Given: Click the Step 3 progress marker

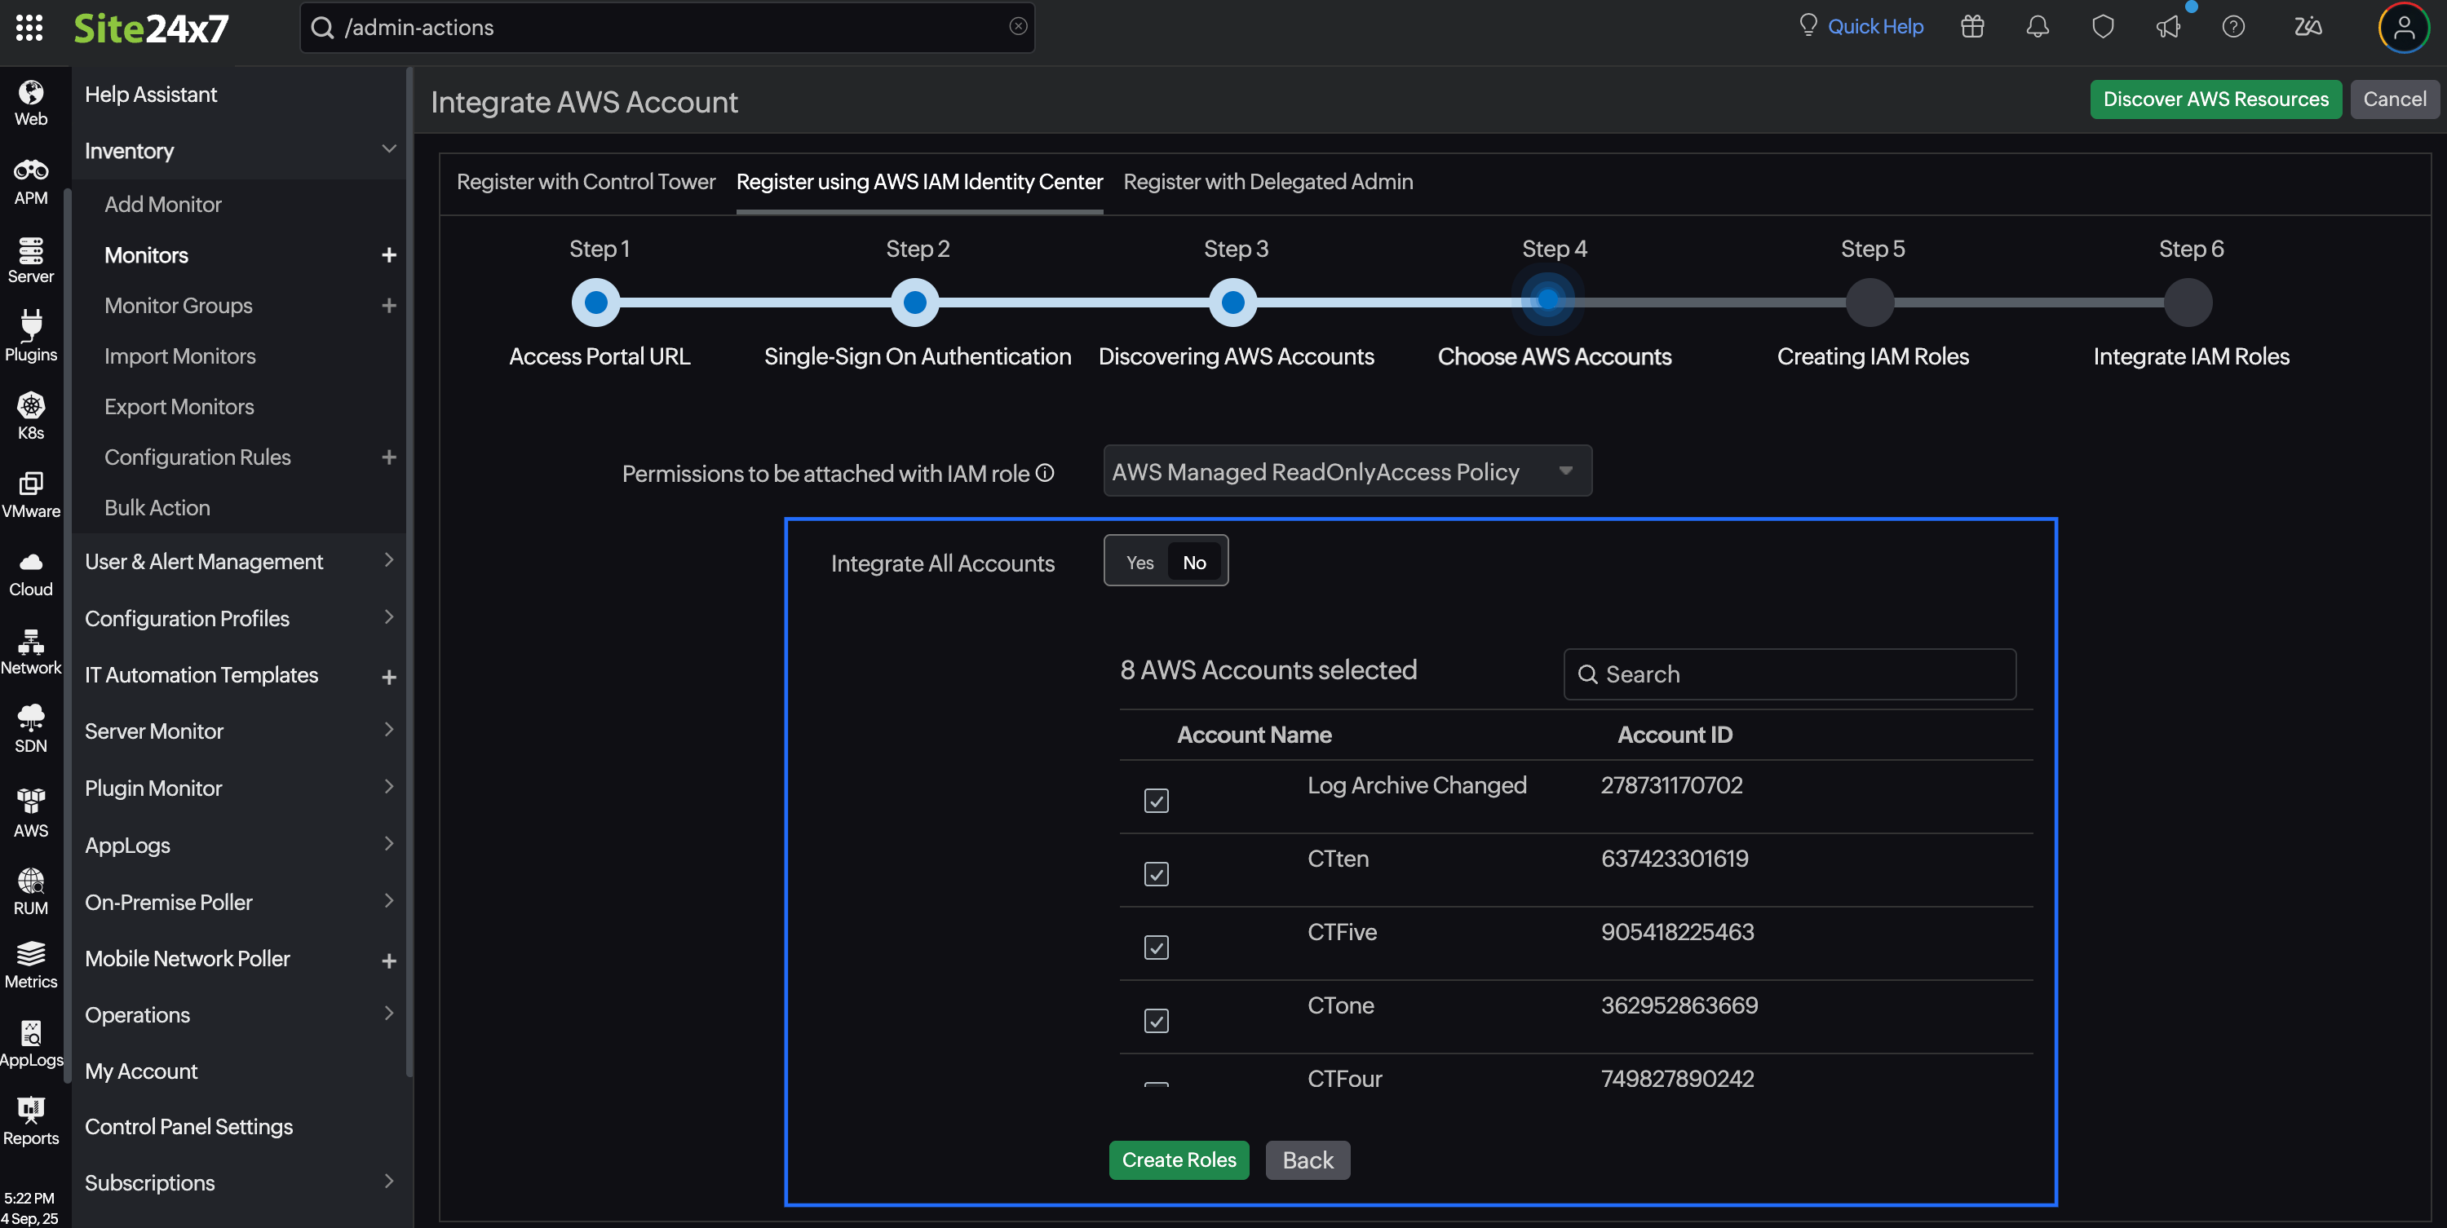Looking at the screenshot, I should coord(1232,302).
